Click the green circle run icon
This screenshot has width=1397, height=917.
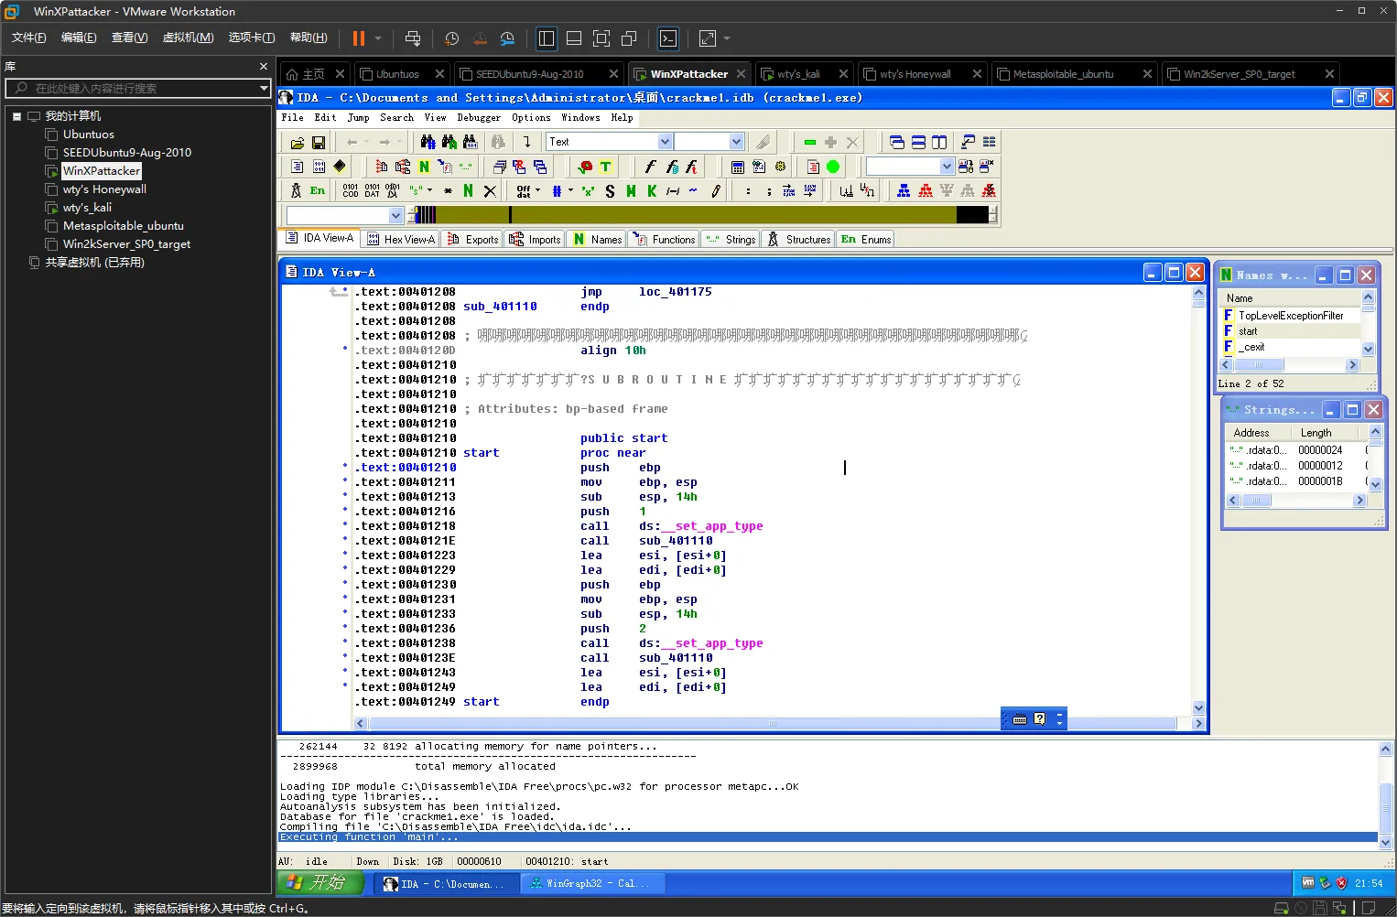(833, 167)
